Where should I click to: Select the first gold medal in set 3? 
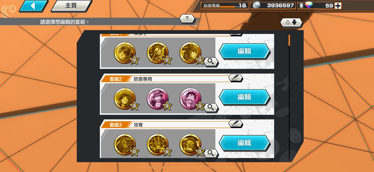pyautogui.click(x=125, y=145)
